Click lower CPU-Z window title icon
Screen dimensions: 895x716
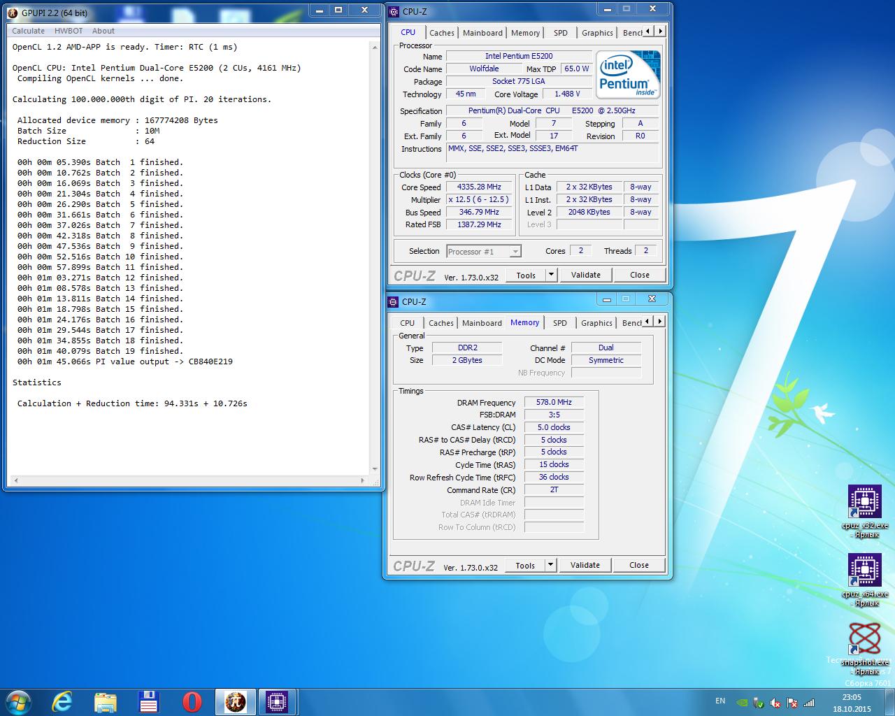[394, 301]
